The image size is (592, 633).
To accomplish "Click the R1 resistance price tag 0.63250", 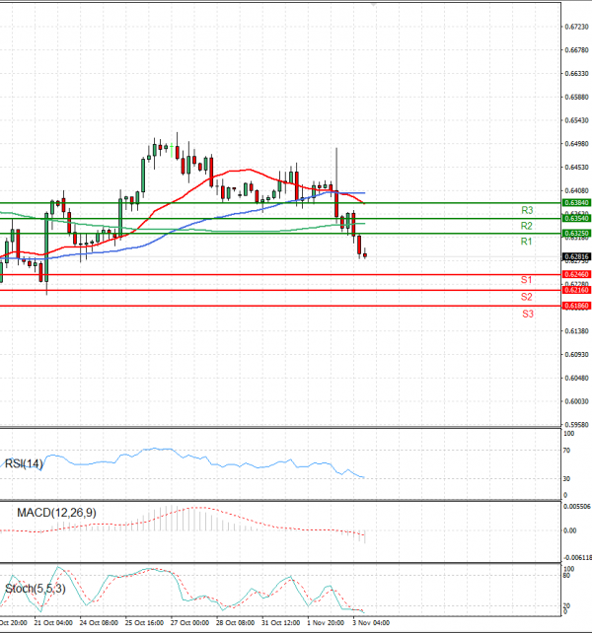I will pos(576,234).
